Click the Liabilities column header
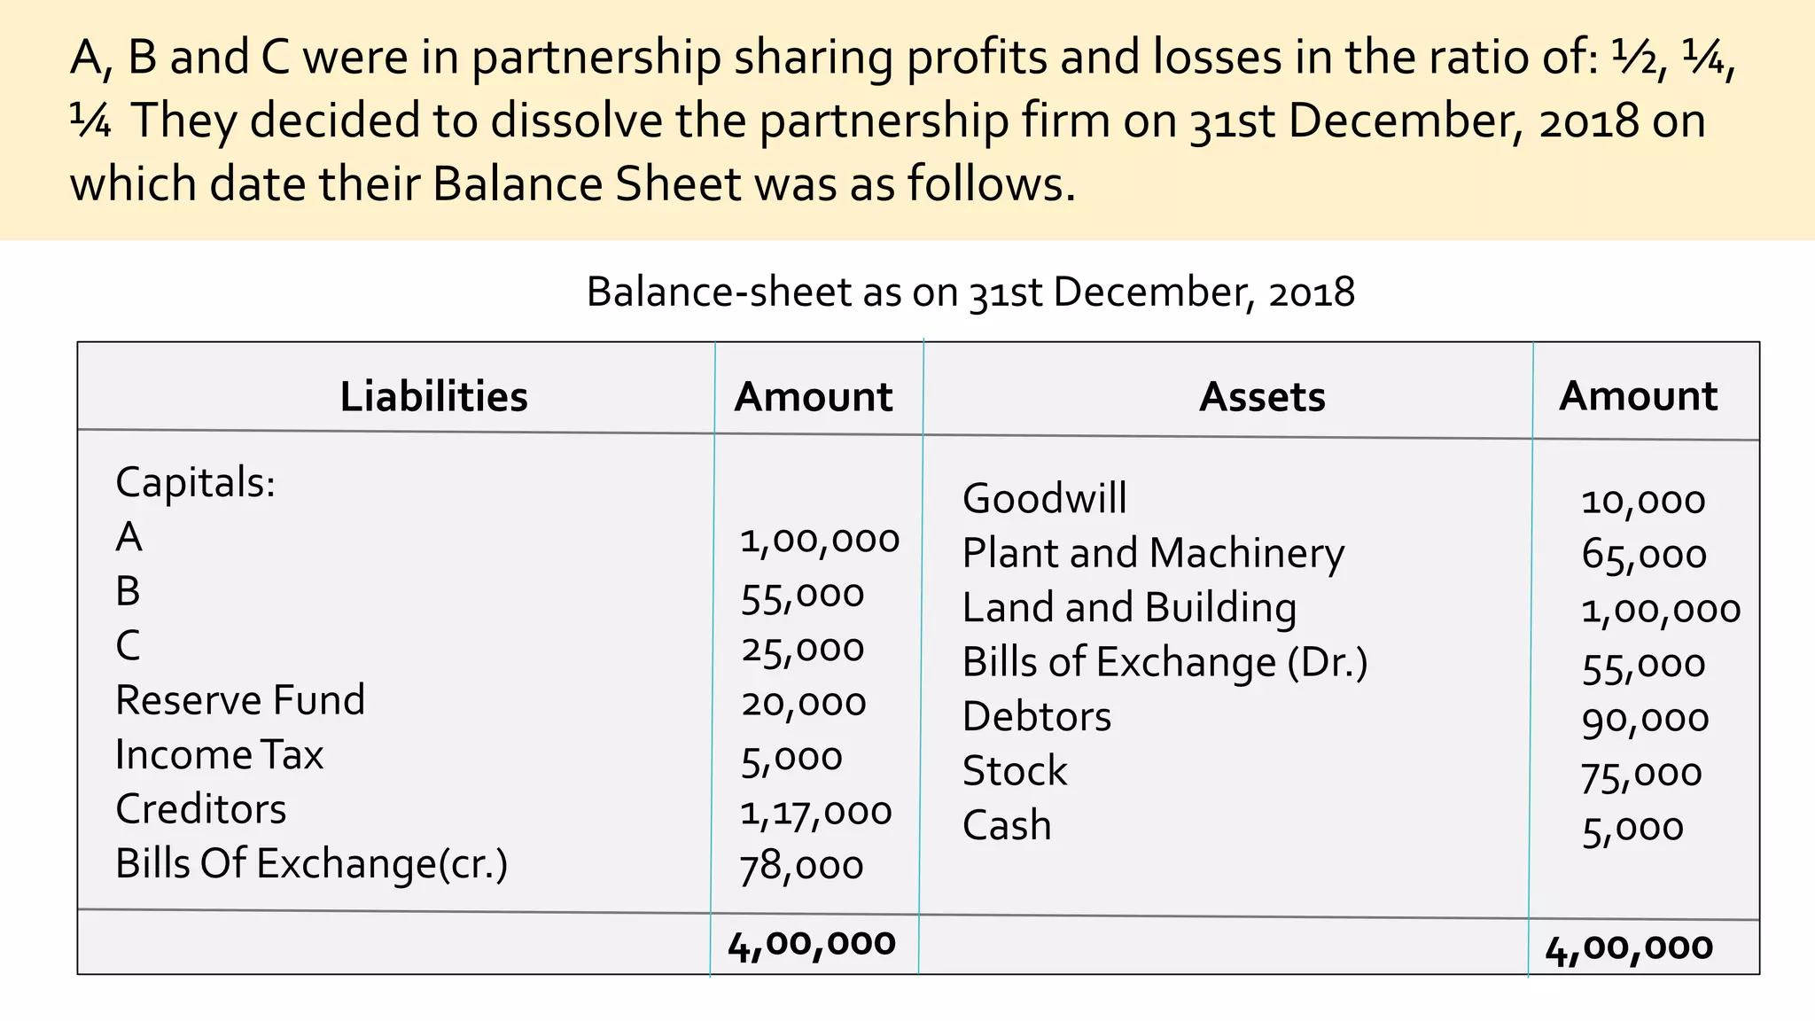 (x=433, y=396)
